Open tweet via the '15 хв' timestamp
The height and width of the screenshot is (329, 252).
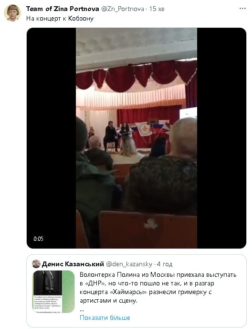pyautogui.click(x=157, y=9)
